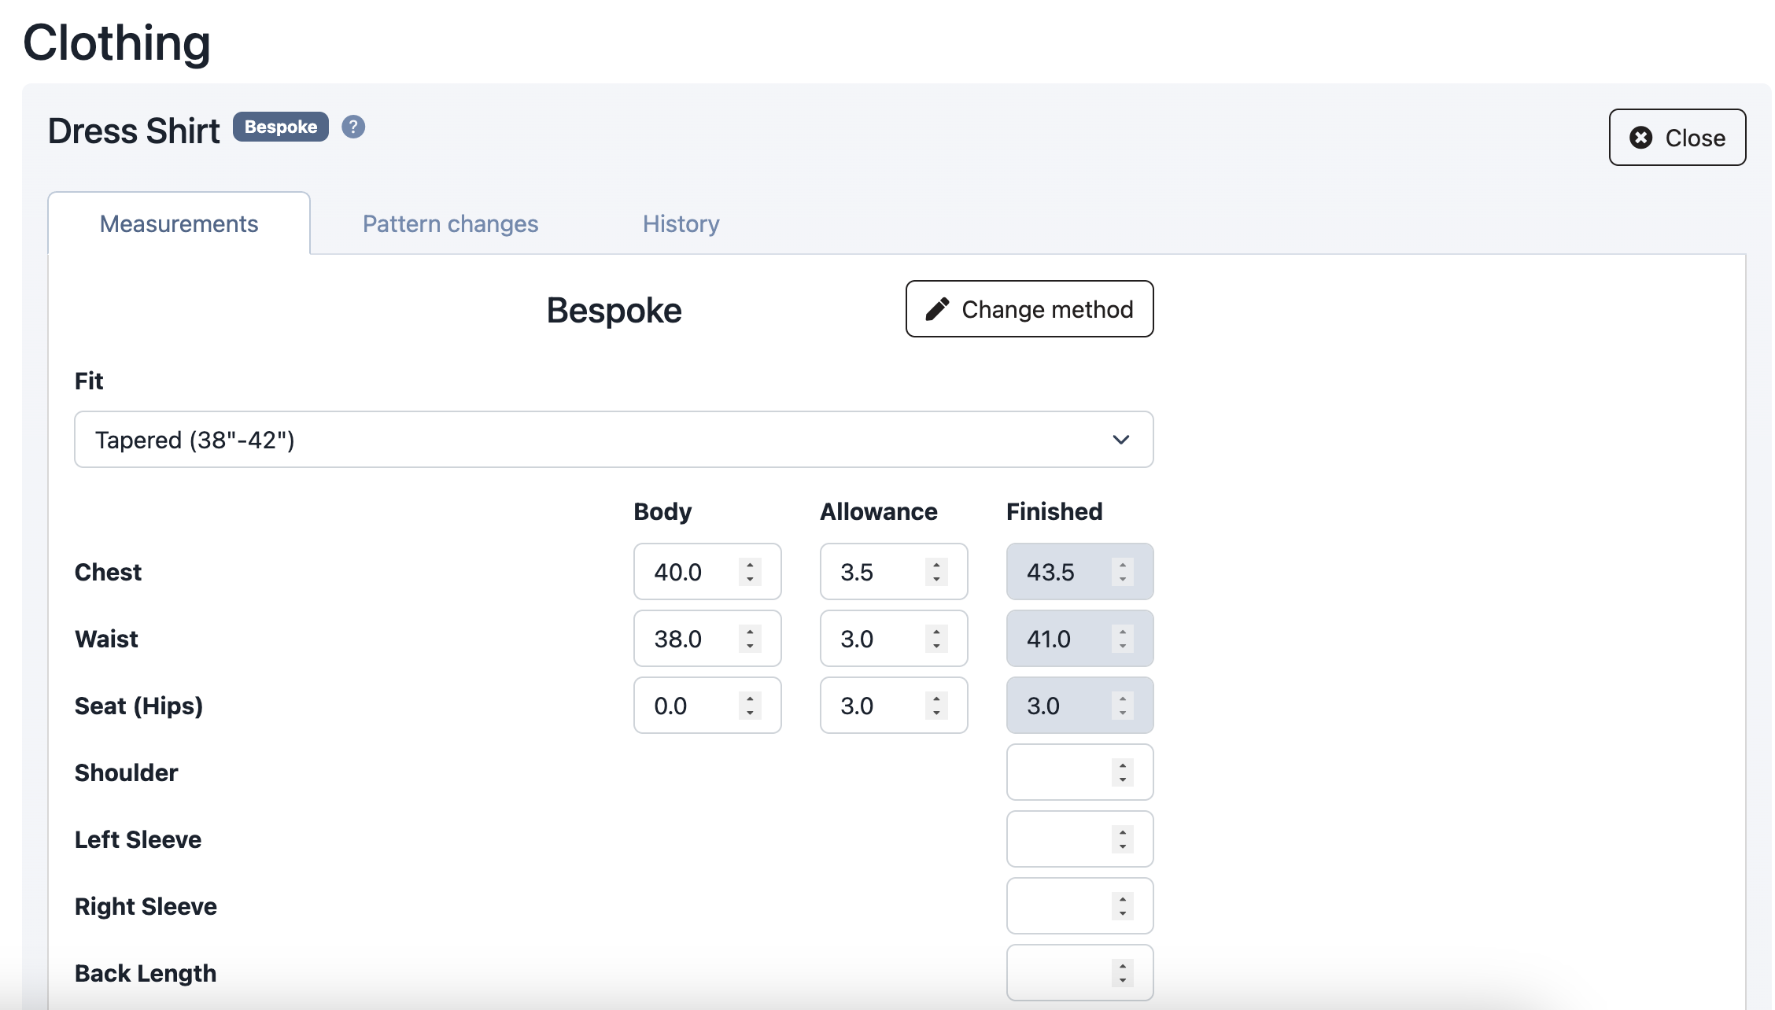The image size is (1775, 1010).
Task: Increase the Seat (Hips) allowance stepper
Action: 936,698
